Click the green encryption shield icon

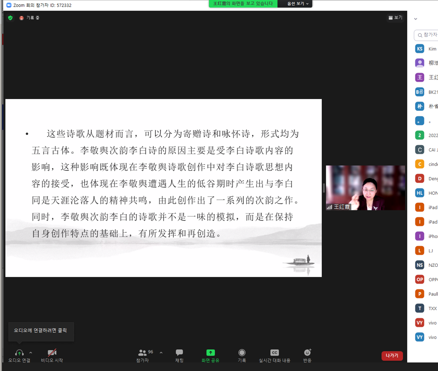coord(10,18)
